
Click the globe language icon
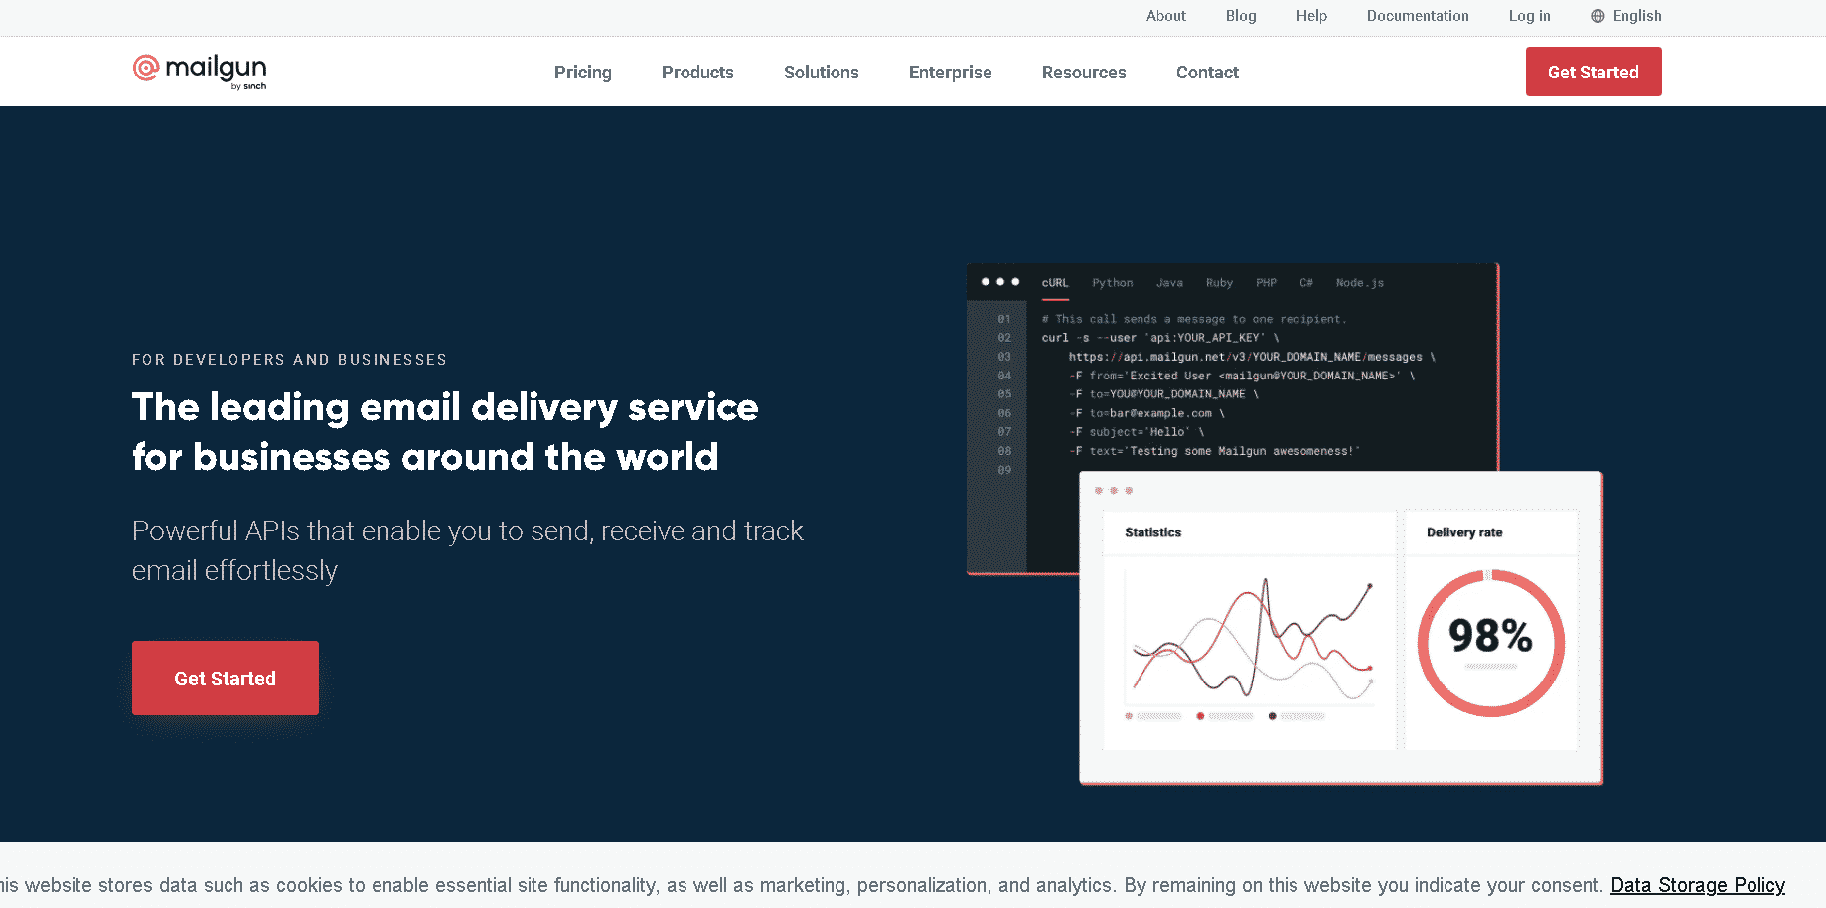pyautogui.click(x=1598, y=16)
